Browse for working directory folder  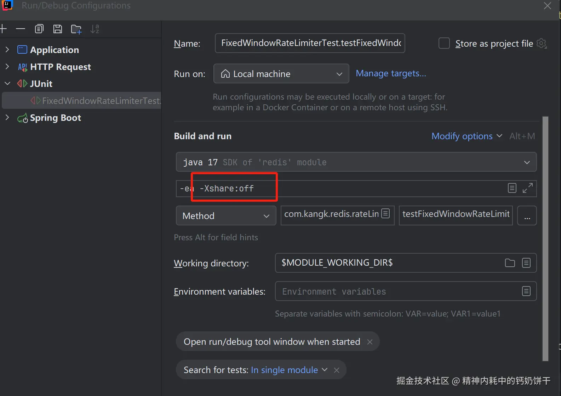510,263
